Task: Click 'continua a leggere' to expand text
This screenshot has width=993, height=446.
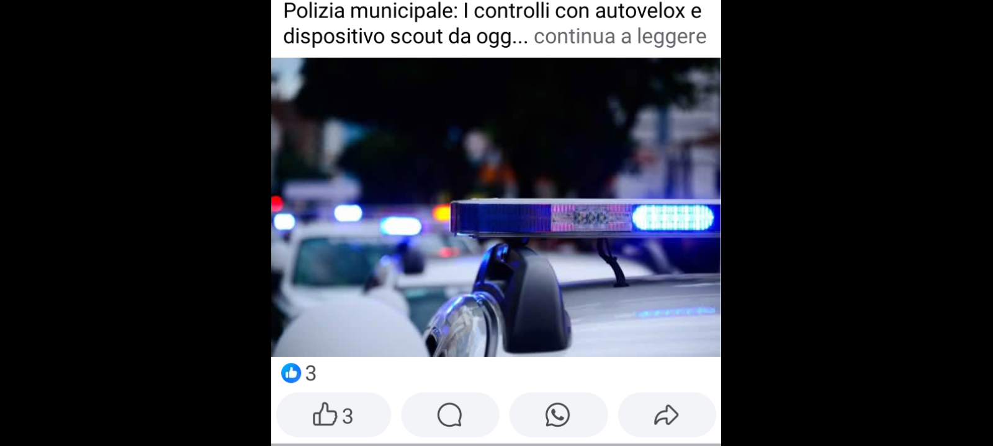Action: tap(620, 37)
